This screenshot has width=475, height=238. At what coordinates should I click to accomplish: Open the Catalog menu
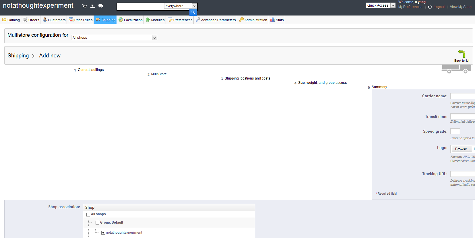pos(11,20)
